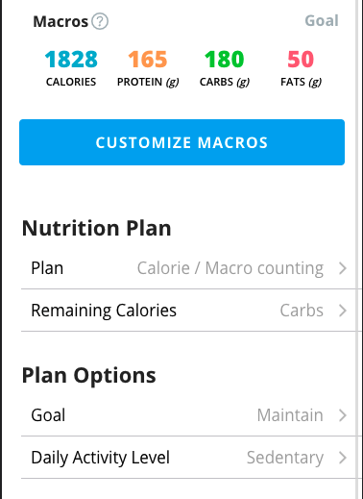
Task: Open the Goal row chevron under Plan Options
Action: point(343,415)
